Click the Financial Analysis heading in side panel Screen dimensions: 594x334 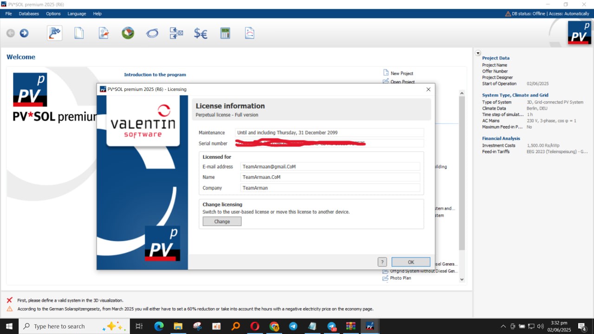click(501, 138)
